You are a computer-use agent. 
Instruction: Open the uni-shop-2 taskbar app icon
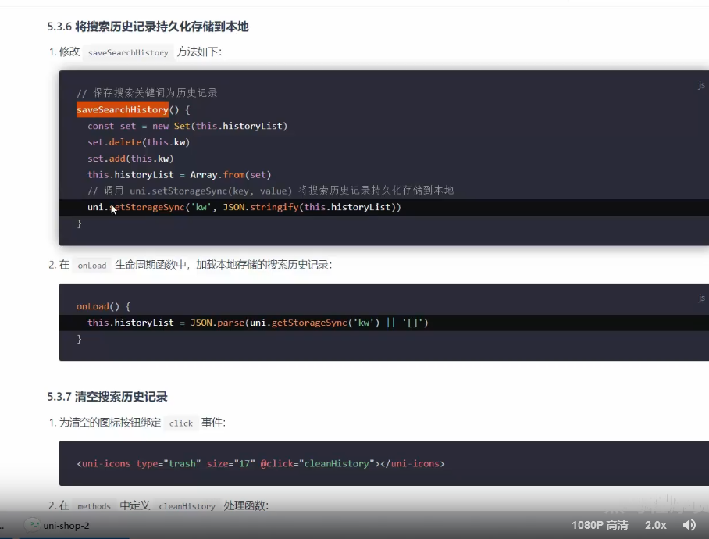click(33, 525)
